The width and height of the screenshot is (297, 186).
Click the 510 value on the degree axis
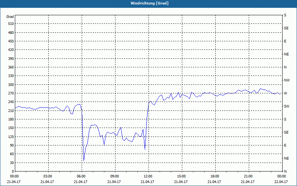point(11,24)
